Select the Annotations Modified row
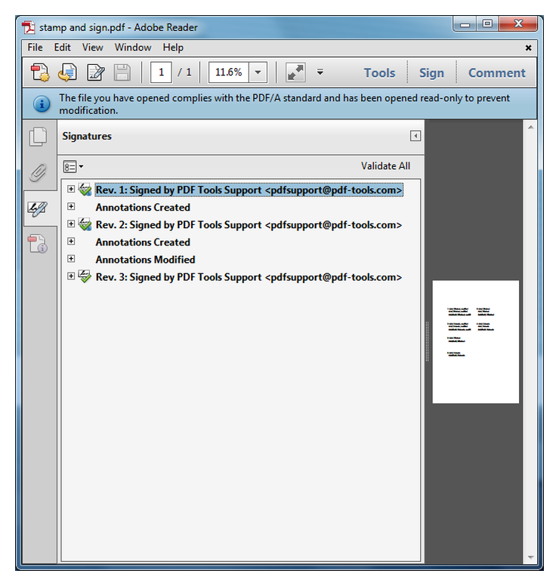Image resolution: width=559 pixels, height=586 pixels. click(x=146, y=260)
